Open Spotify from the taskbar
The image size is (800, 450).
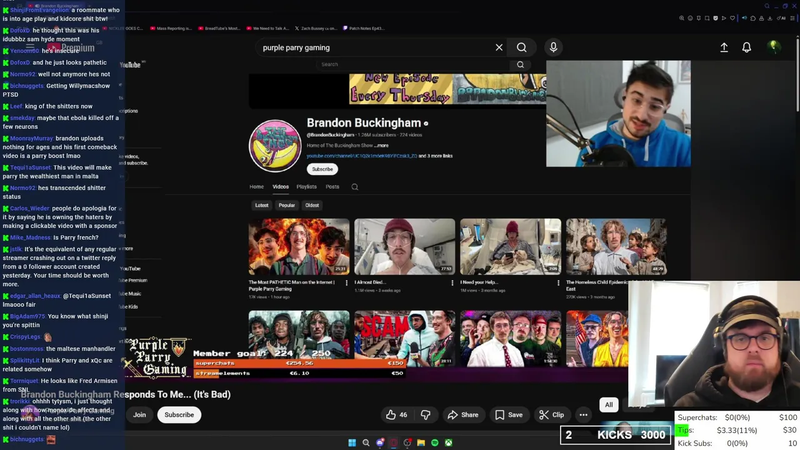(x=434, y=442)
